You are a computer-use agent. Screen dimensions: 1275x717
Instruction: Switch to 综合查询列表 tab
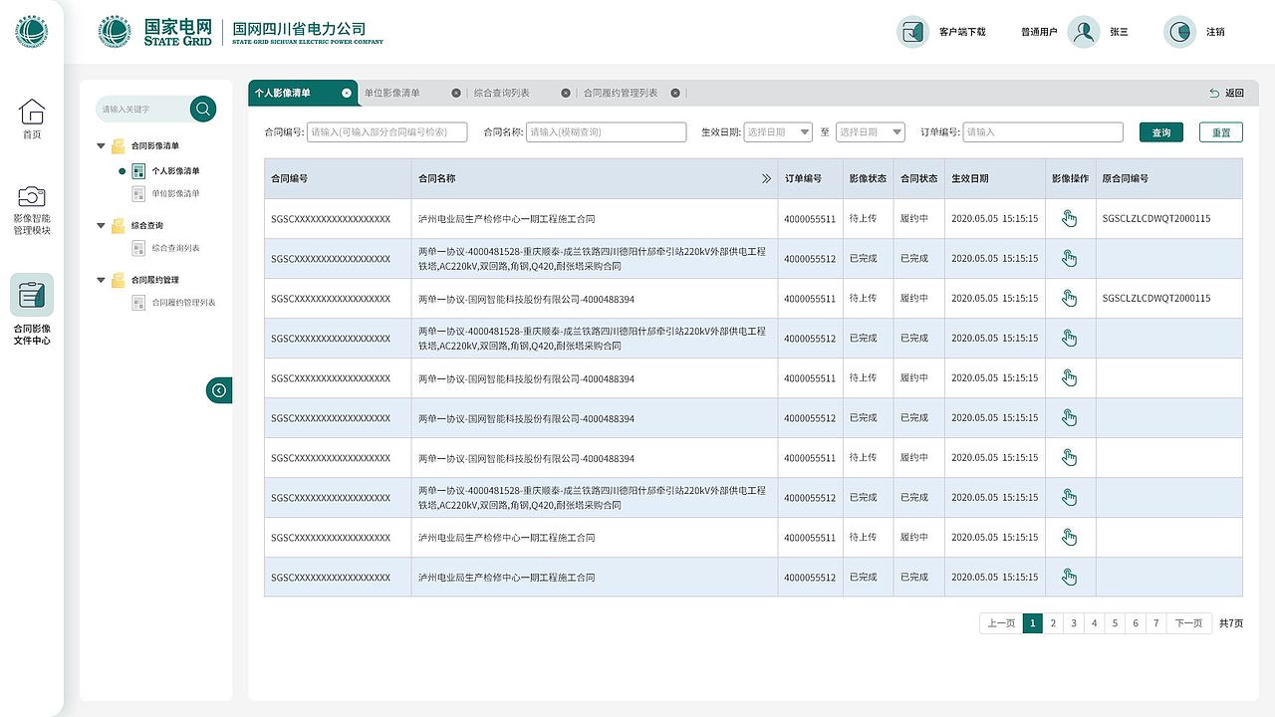point(502,93)
